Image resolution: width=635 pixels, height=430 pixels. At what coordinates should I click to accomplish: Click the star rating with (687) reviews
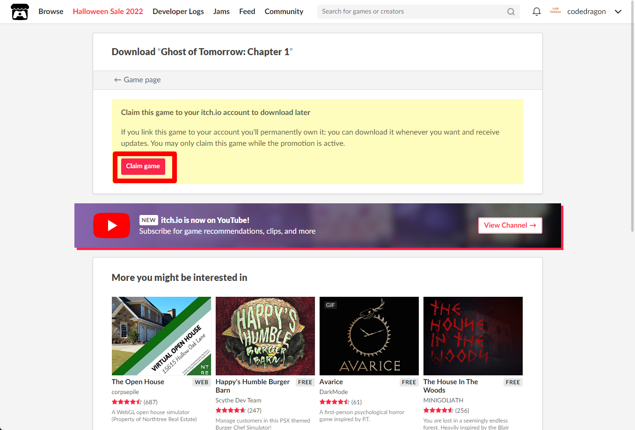(135, 402)
